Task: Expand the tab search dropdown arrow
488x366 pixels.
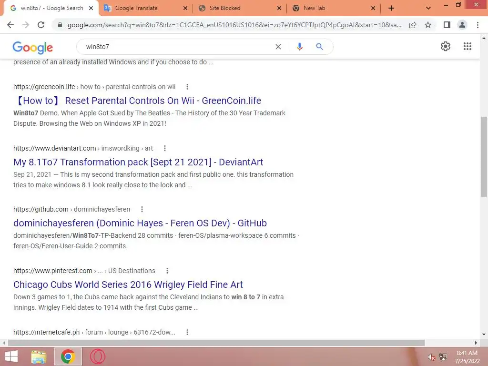Action: 428,8
